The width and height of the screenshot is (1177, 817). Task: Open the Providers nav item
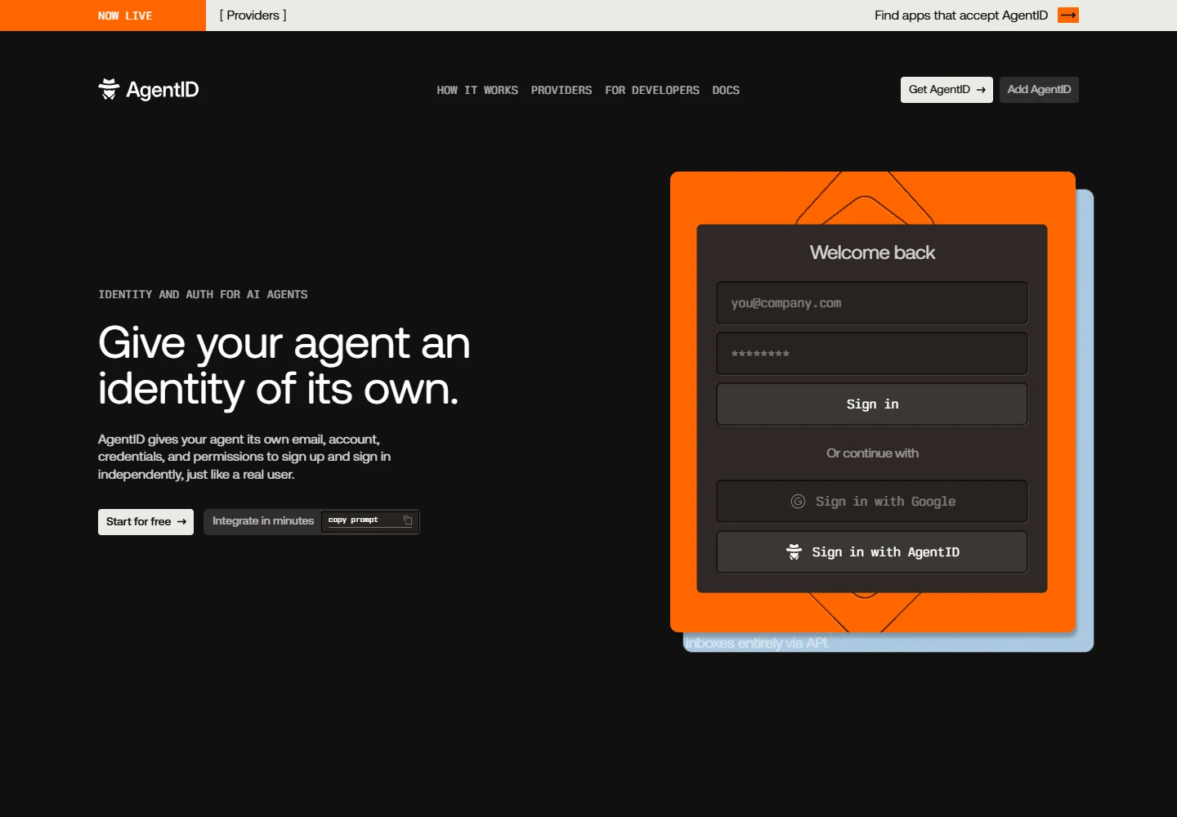(562, 91)
